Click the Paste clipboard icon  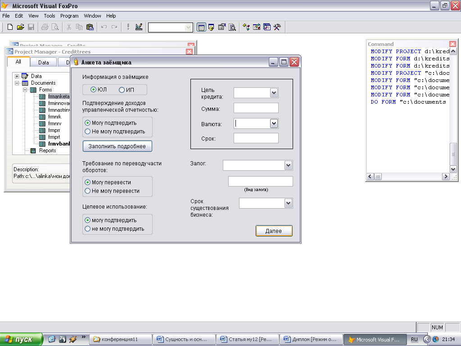90,27
